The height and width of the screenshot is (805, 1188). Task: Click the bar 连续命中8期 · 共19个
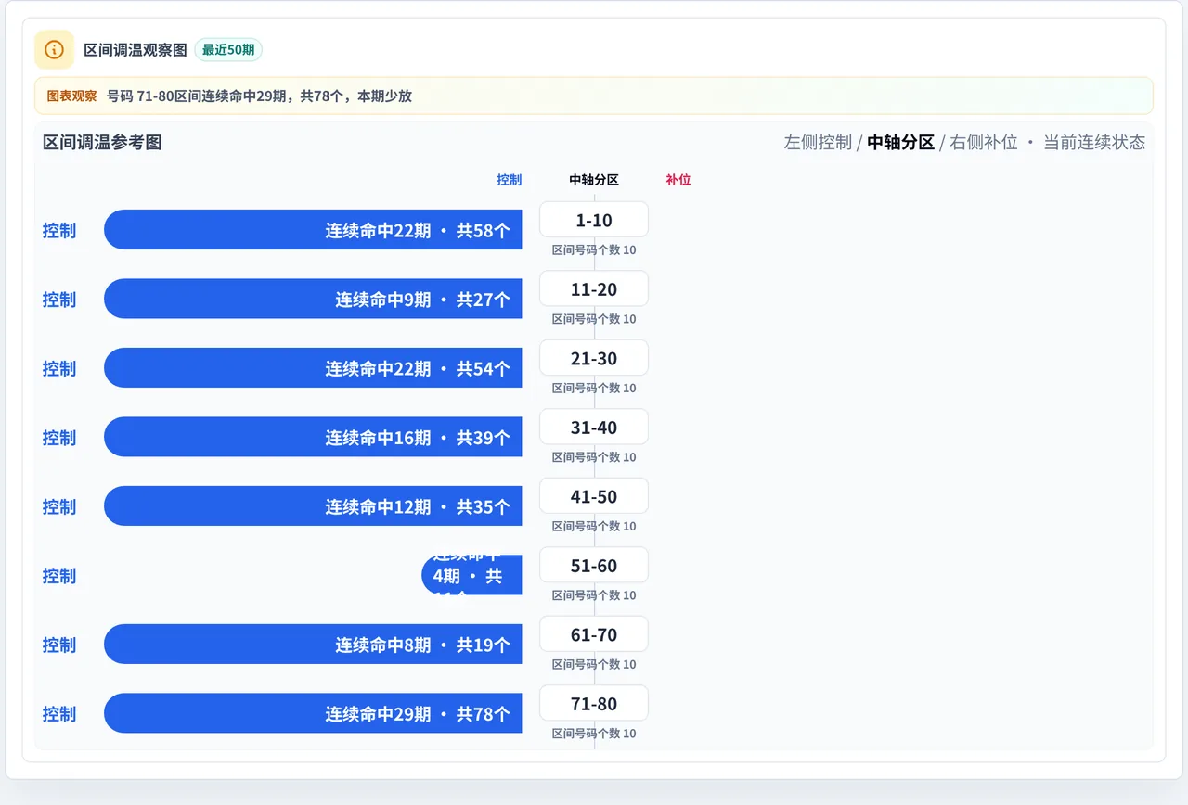point(313,645)
